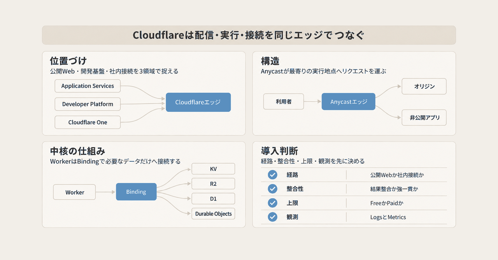Screen dimensions: 498x260
Task: Click the 導入判断 heading
Action: coord(279,151)
